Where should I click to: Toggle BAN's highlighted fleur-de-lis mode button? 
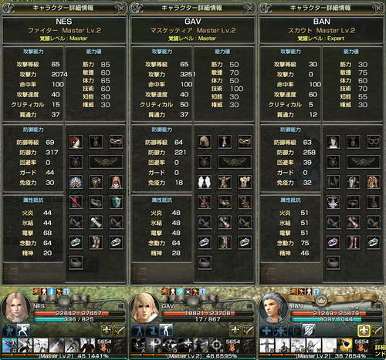click(364, 331)
